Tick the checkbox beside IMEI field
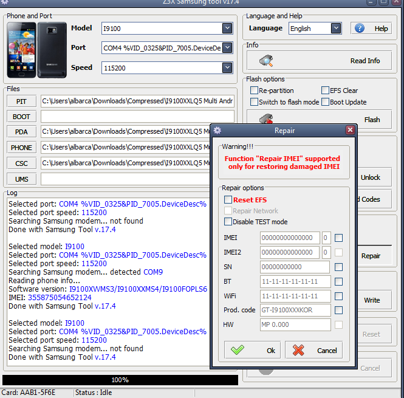 coord(338,238)
